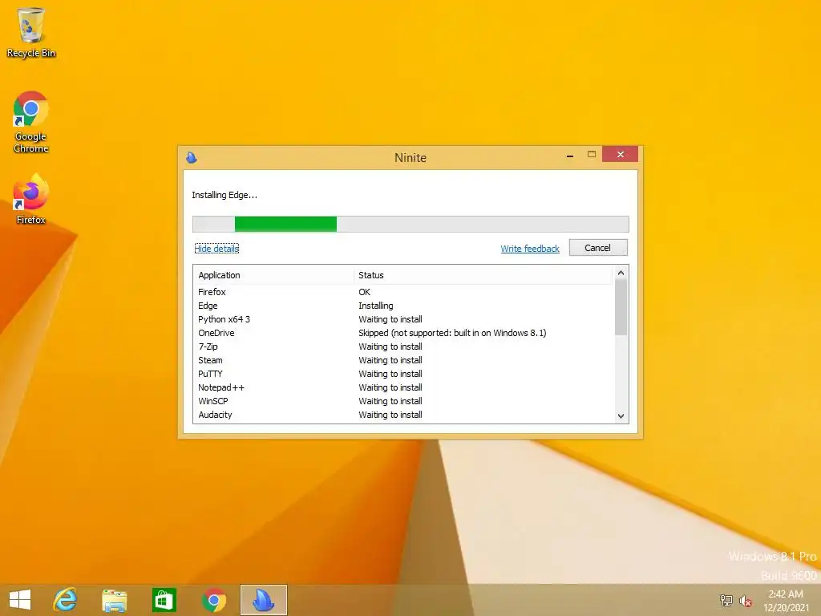Click the details list scrollbar thumb
The width and height of the screenshot is (821, 616).
pos(621,307)
